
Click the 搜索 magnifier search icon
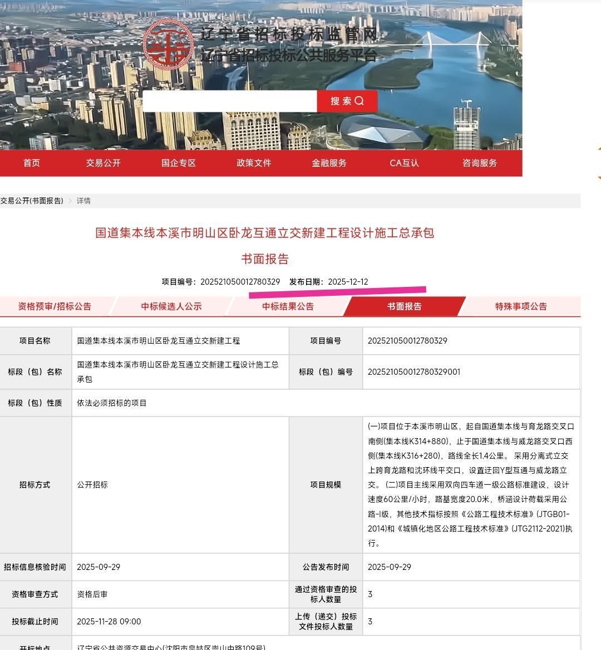[x=359, y=101]
